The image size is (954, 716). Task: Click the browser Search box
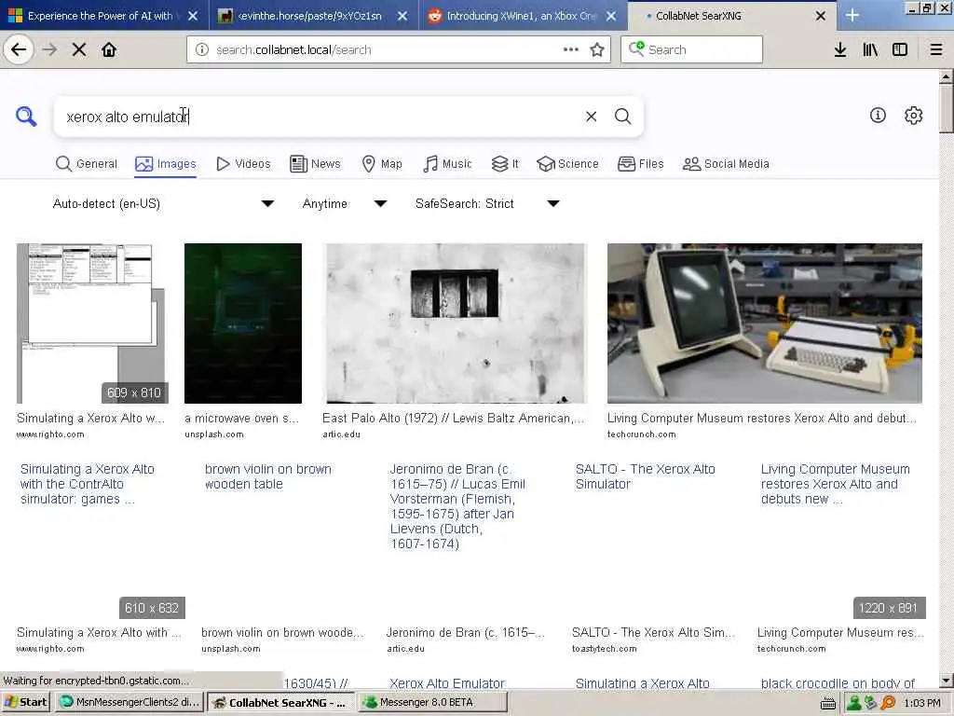(x=692, y=50)
